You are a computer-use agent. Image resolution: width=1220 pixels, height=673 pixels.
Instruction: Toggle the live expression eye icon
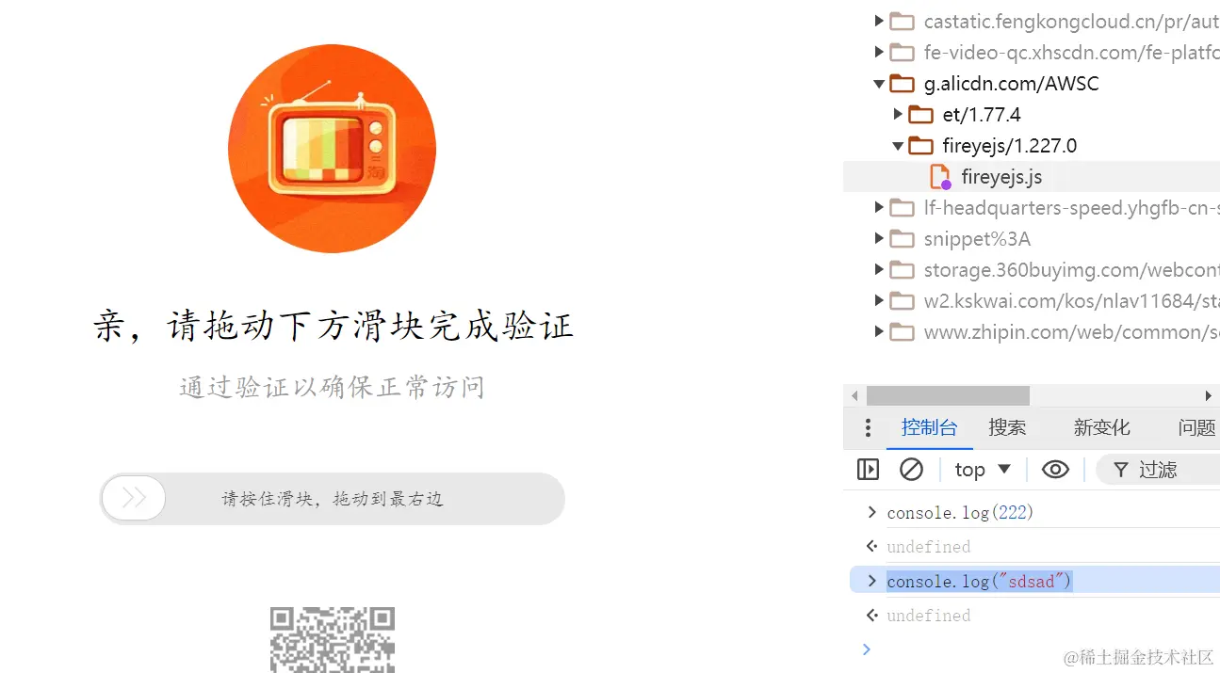point(1055,469)
